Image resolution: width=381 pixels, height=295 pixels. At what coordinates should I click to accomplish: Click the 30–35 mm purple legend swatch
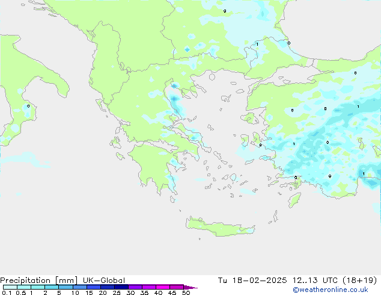pyautogui.click(x=135, y=287)
